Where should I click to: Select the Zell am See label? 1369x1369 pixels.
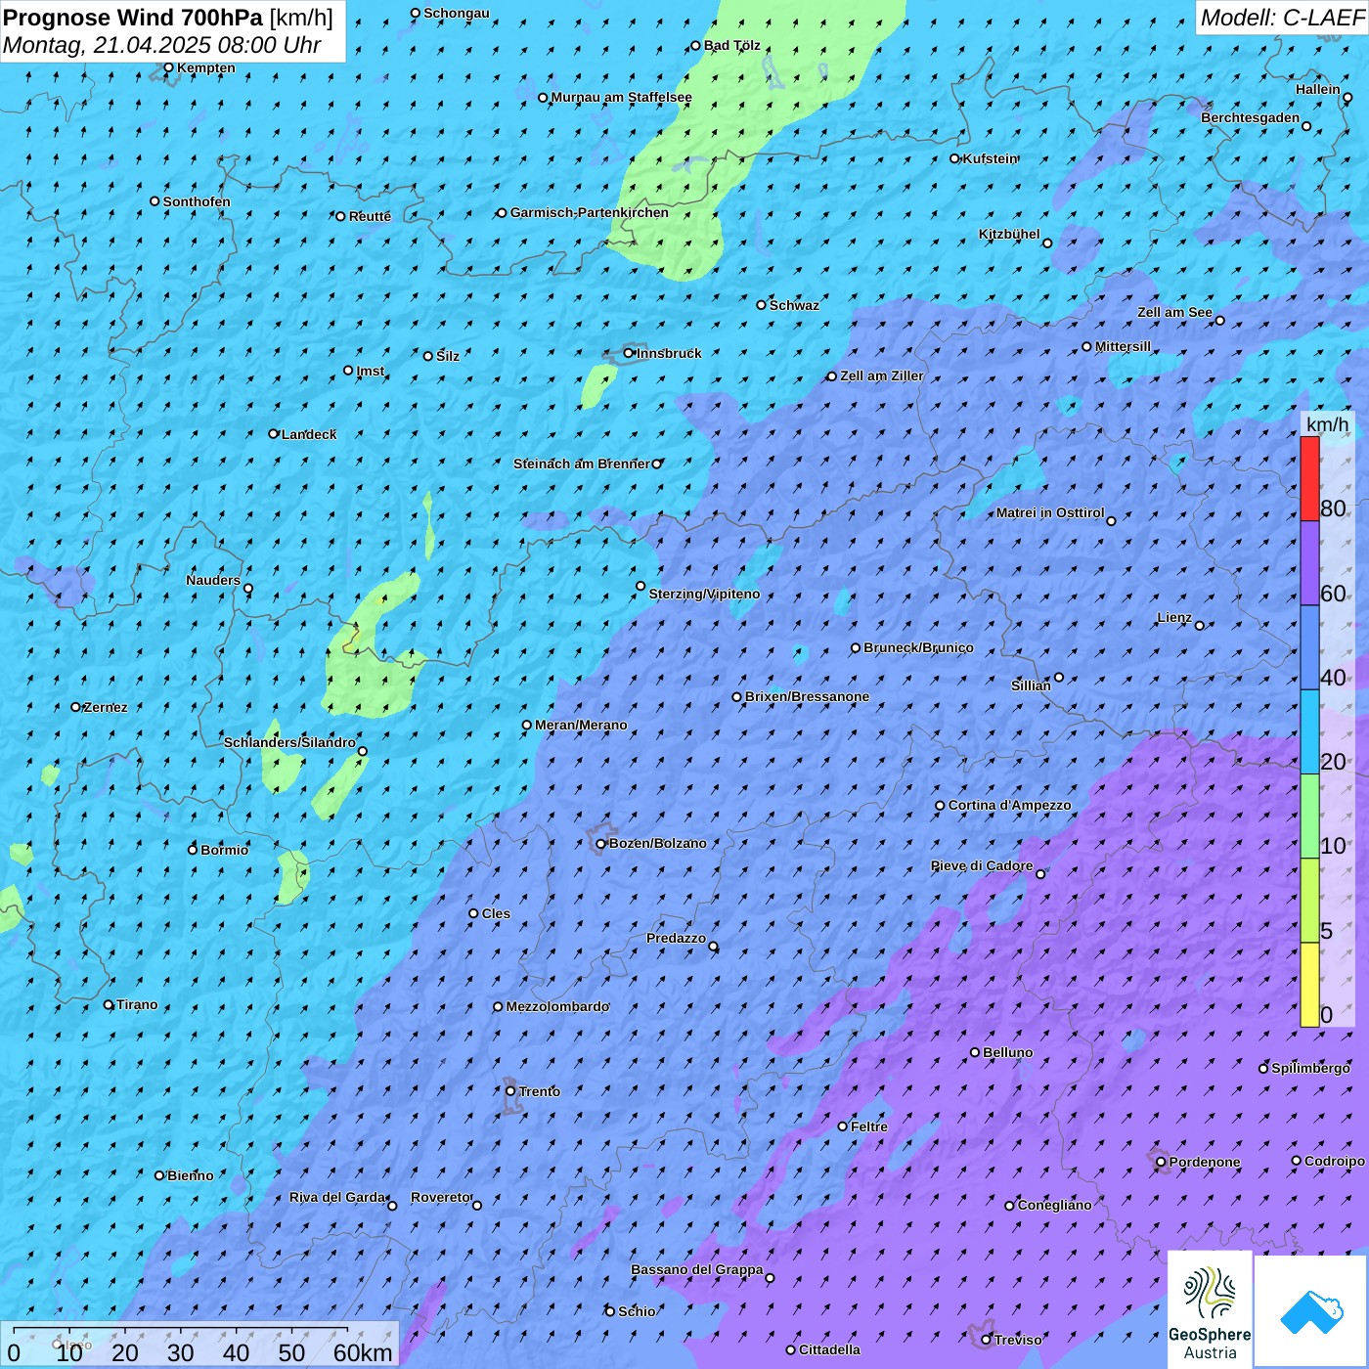point(1174,312)
